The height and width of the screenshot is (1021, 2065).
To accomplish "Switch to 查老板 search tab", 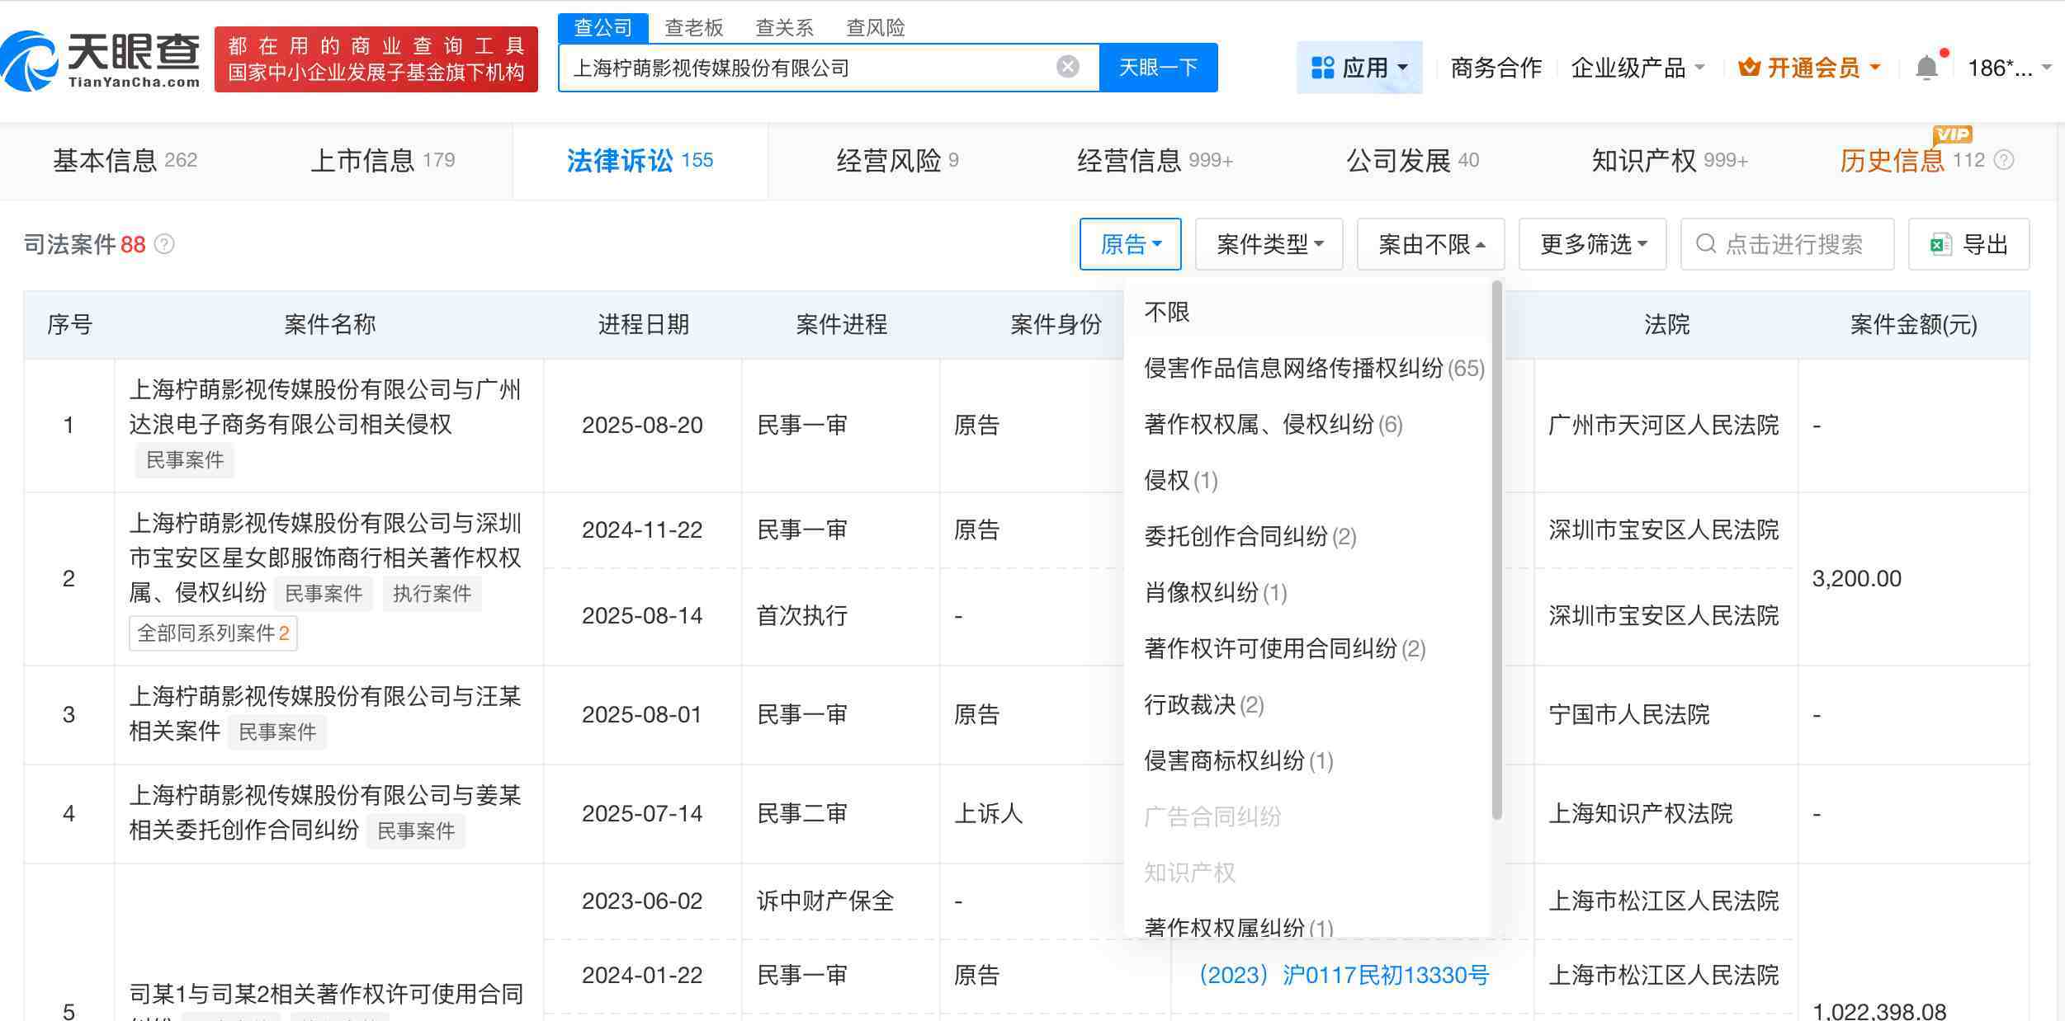I will [693, 28].
